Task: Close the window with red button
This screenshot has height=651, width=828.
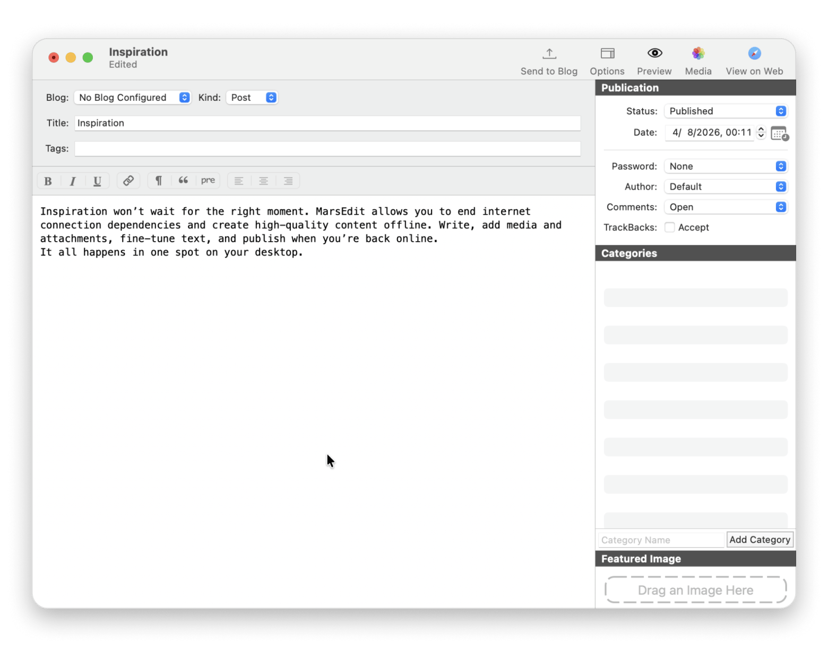Action: coord(54,57)
